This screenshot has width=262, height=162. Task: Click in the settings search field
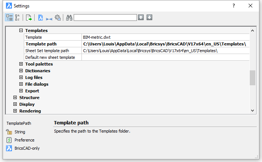pyautogui.click(x=105, y=18)
